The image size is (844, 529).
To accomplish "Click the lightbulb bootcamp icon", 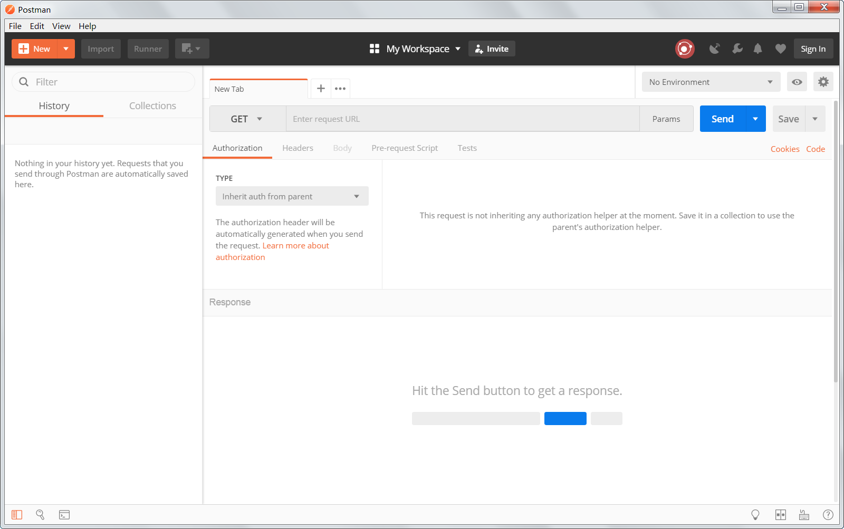I will pyautogui.click(x=755, y=515).
